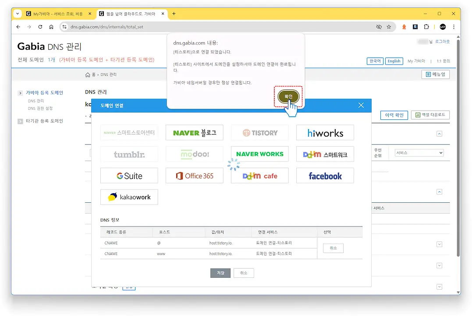
Task: Open the browser profile avatar
Action: [x=443, y=27]
